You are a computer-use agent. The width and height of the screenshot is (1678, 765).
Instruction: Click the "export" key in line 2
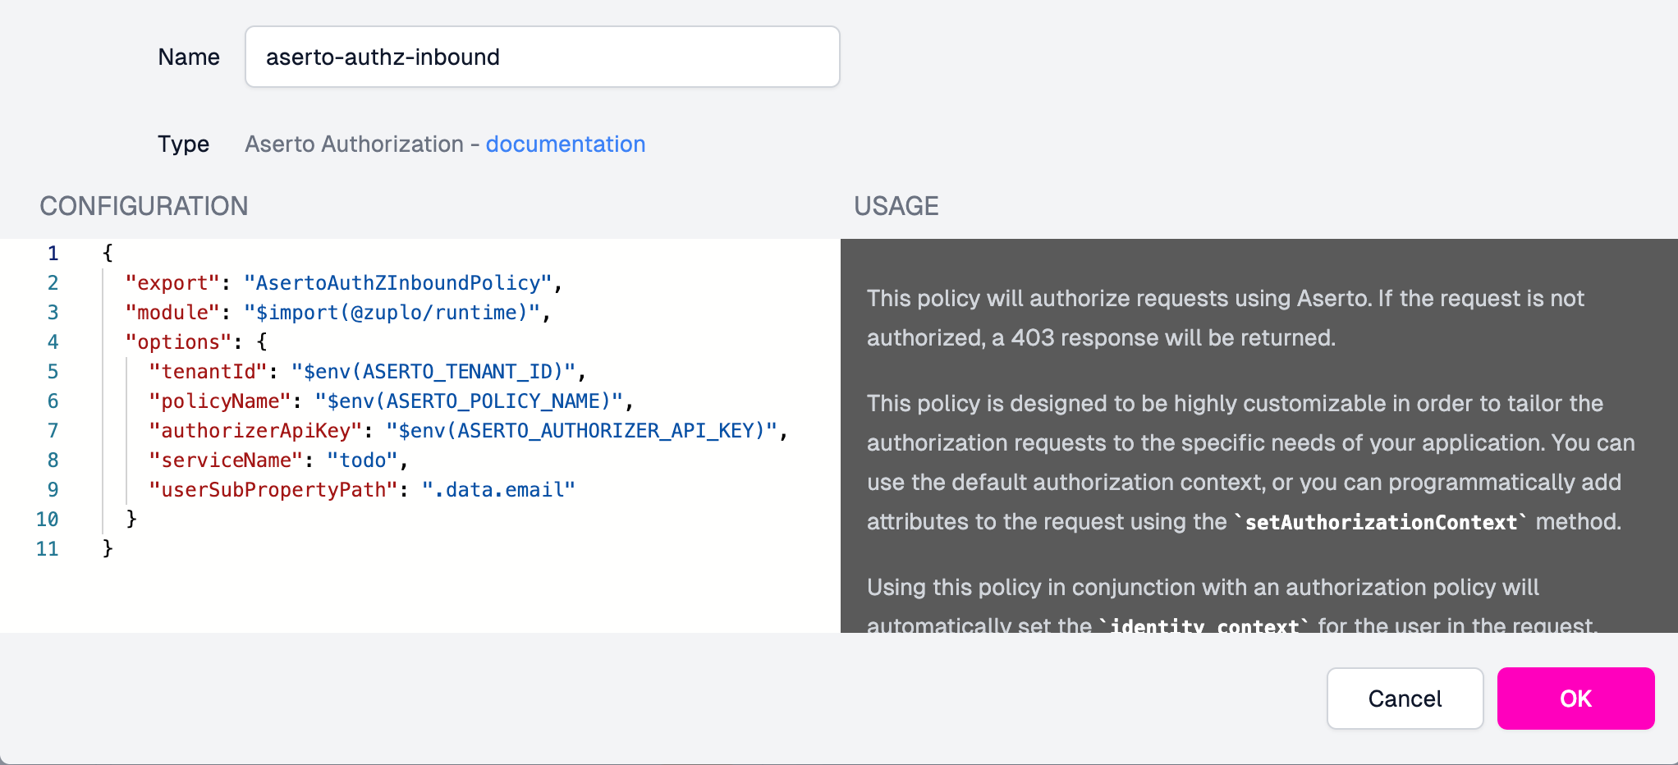pos(172,283)
